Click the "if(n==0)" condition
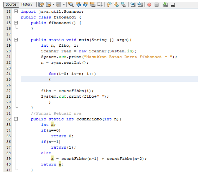212x176 pixels. (51, 130)
